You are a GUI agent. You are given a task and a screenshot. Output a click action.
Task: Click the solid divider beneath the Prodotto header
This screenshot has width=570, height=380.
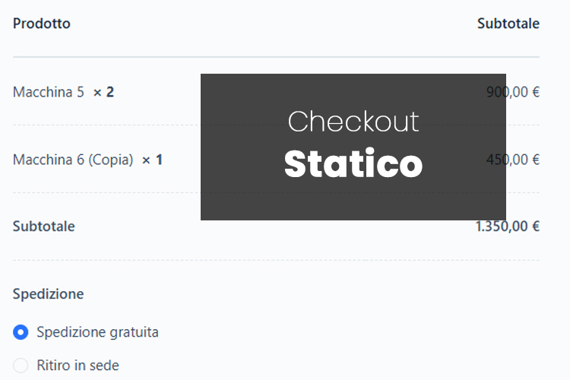[106, 57]
